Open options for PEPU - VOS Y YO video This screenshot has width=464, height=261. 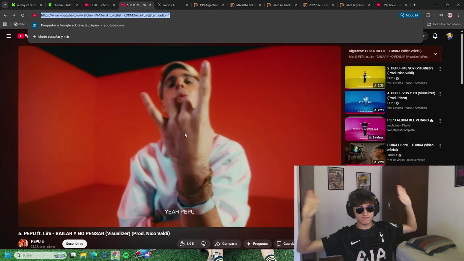440,94
